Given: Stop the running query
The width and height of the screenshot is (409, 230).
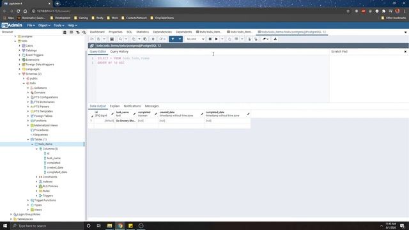Looking at the screenshot, I should pyautogui.click(x=210, y=39).
